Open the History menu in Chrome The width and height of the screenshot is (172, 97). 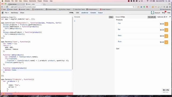click(26, 1)
